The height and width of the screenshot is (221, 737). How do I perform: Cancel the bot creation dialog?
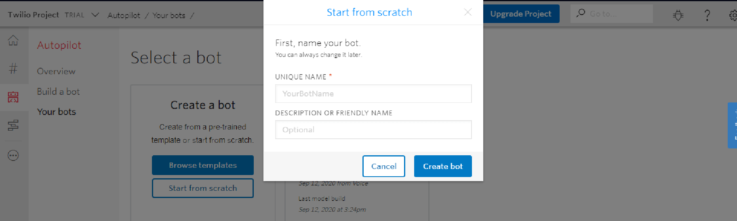pyautogui.click(x=383, y=166)
